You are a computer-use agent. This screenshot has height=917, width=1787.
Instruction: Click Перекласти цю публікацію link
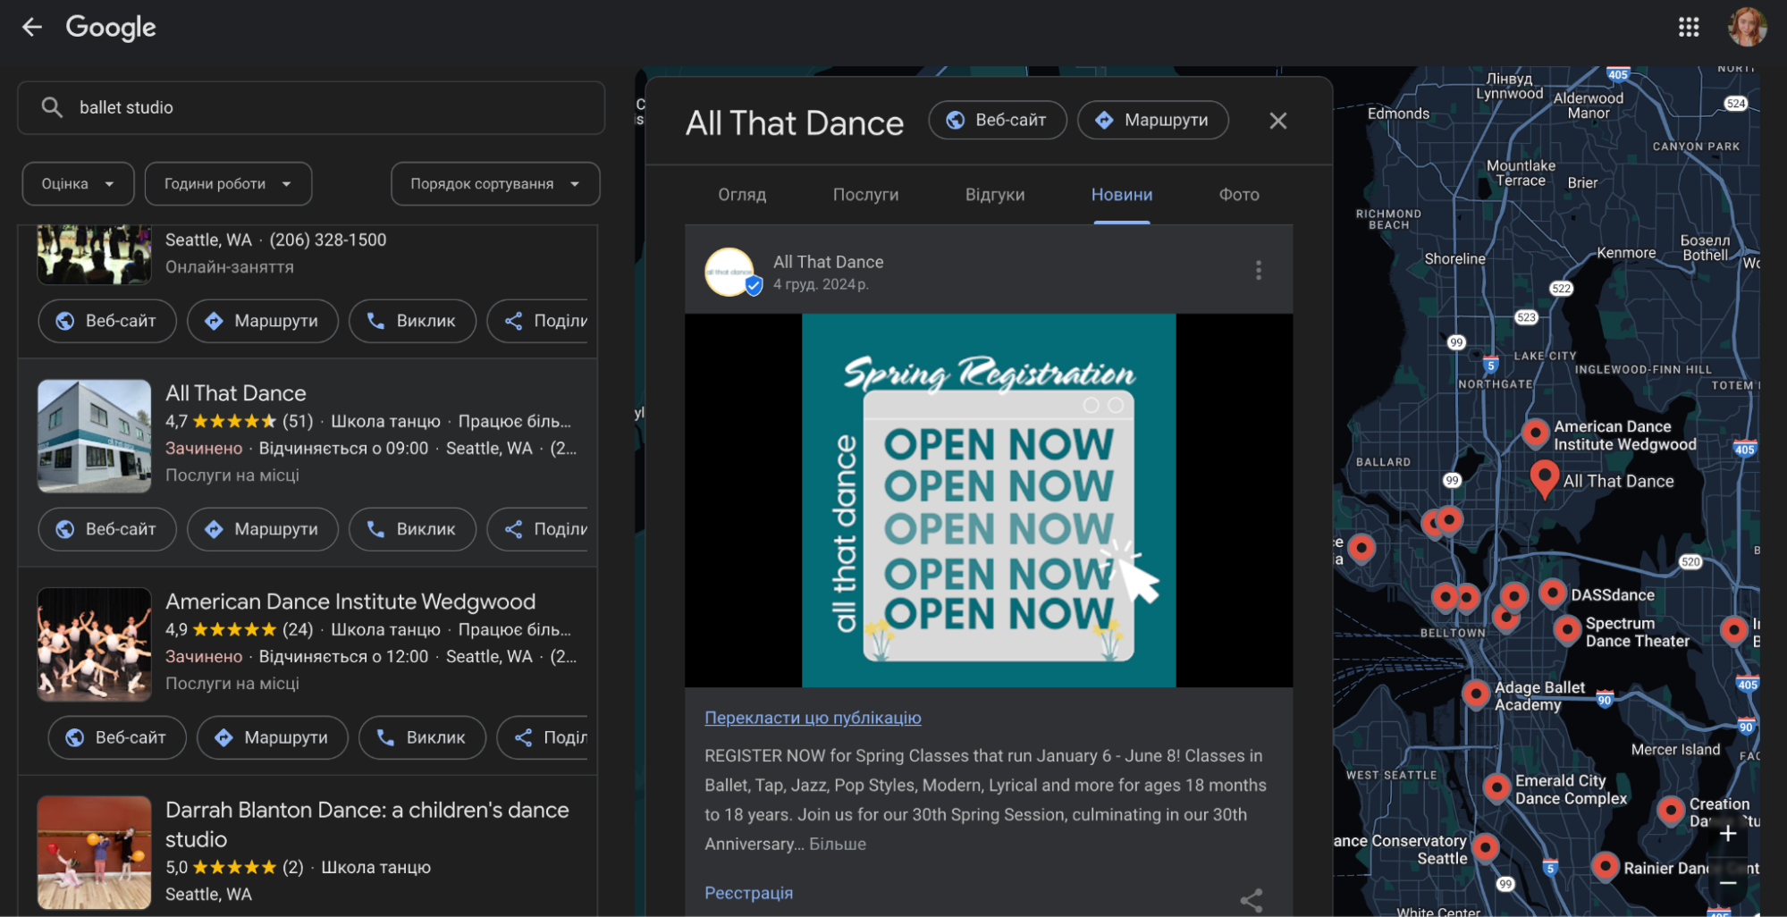(813, 718)
